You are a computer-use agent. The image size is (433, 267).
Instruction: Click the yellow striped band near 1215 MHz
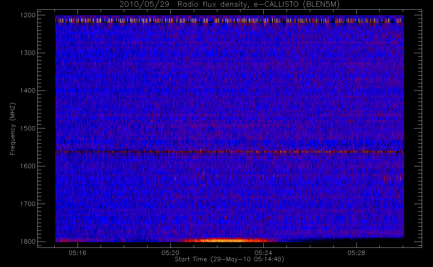point(230,20)
